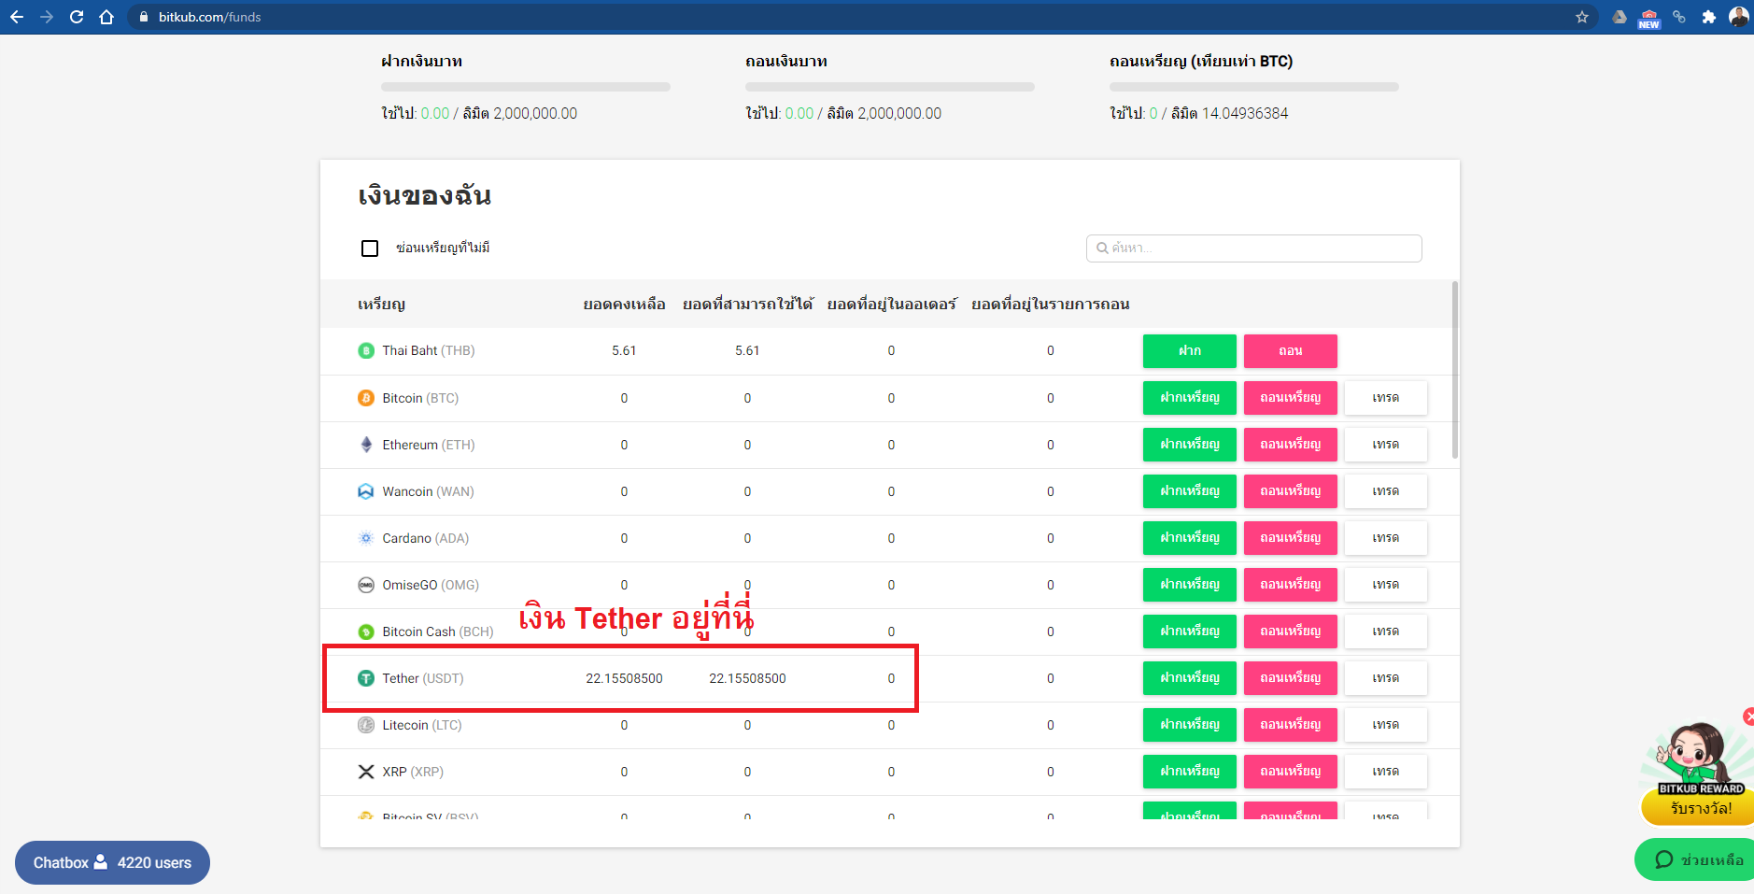Open the browser profile avatar
The height and width of the screenshot is (894, 1754).
1739,17
